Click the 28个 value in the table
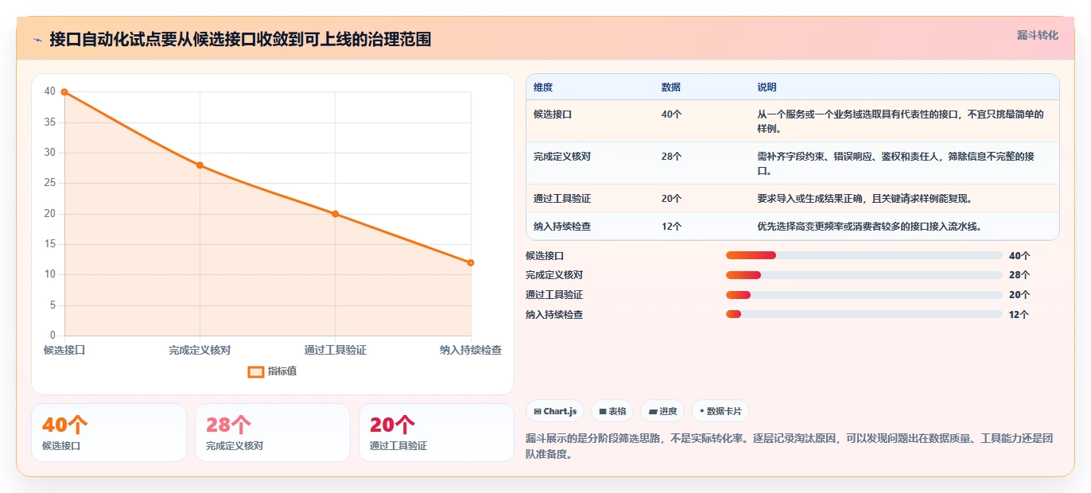 pos(671,157)
